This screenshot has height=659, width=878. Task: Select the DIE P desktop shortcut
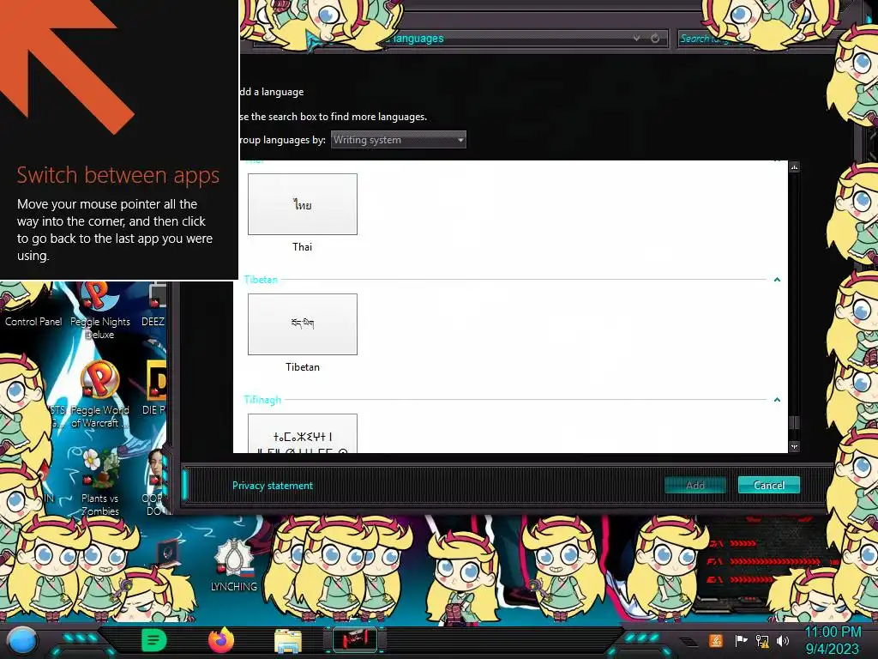(153, 388)
